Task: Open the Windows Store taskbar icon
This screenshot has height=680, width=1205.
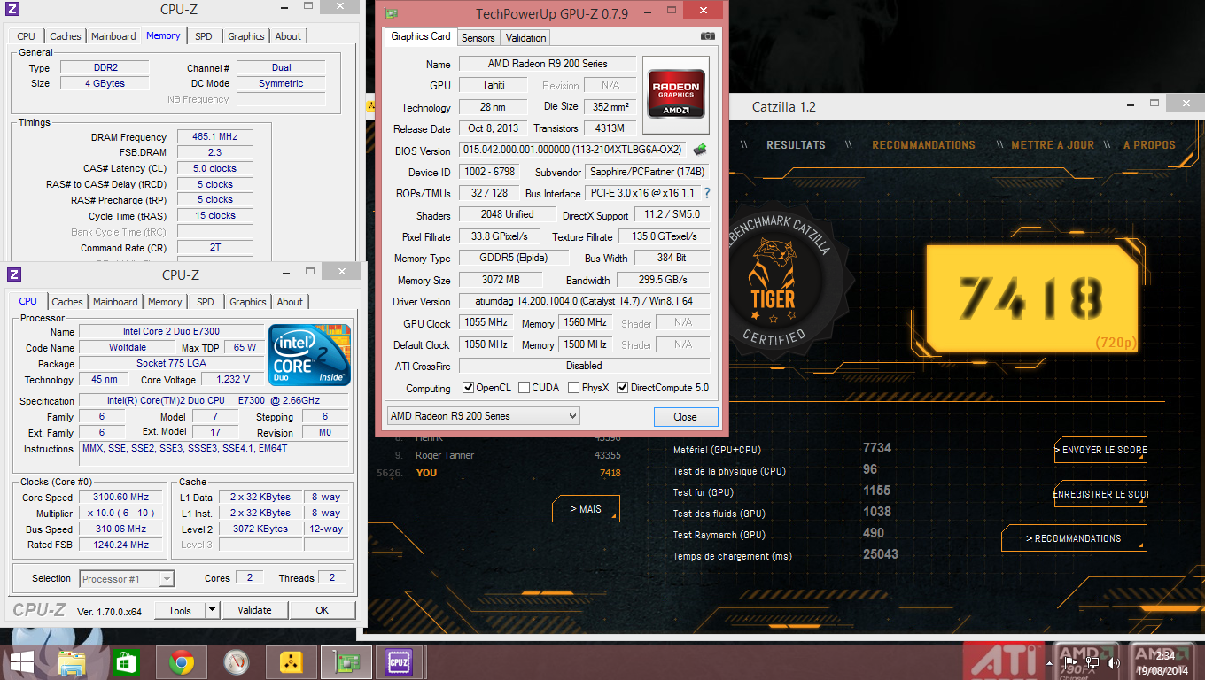Action: pyautogui.click(x=126, y=662)
